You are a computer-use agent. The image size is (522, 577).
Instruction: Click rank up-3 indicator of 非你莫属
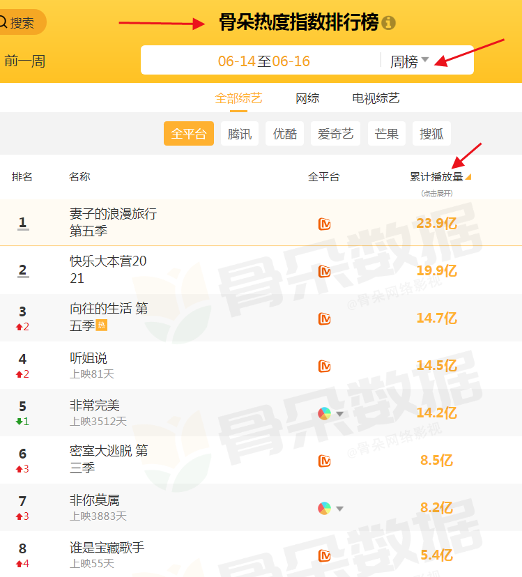click(x=22, y=516)
